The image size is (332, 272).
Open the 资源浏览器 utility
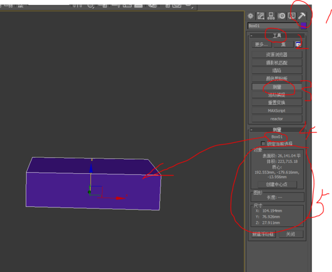click(277, 55)
